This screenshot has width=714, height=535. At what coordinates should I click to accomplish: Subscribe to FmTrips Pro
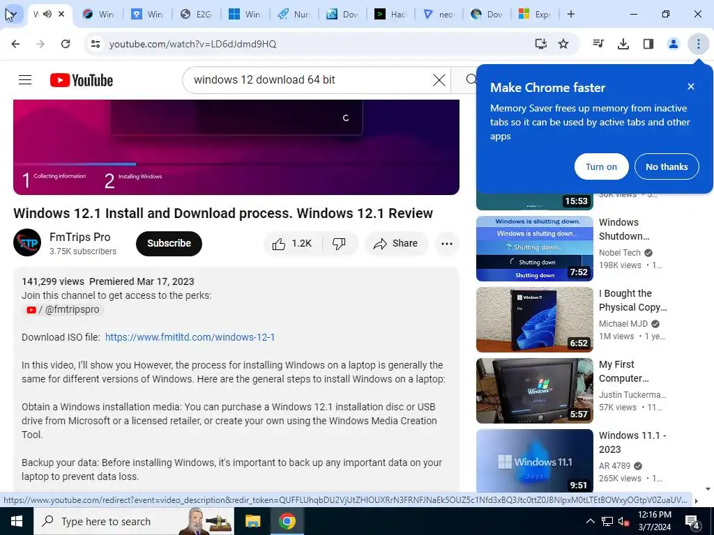coord(169,243)
